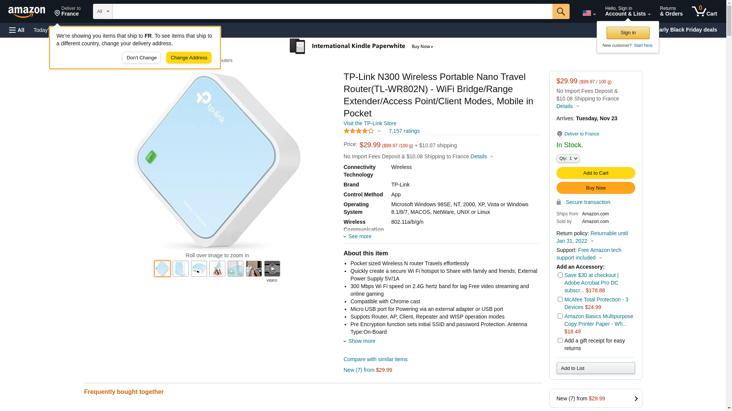This screenshot has width=732, height=411.
Task: Open the quantity dropdown
Action: click(568, 158)
